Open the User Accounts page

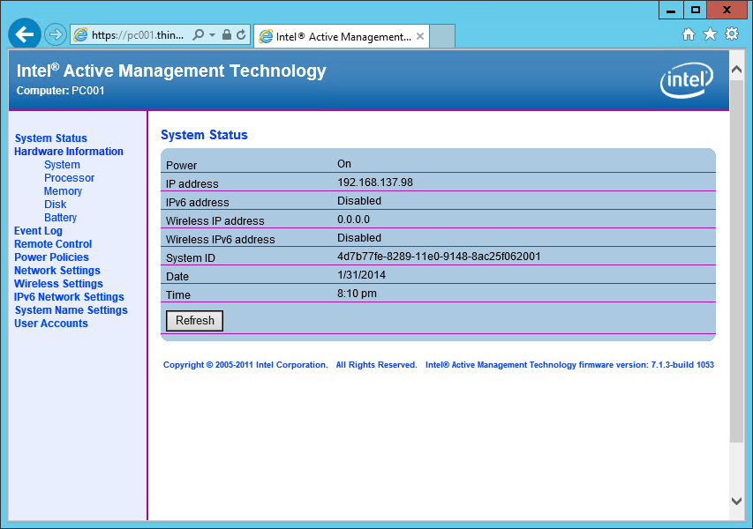(x=51, y=324)
